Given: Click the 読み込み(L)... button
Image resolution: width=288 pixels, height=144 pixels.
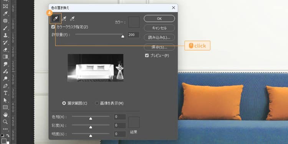Looking at the screenshot, I should (159, 37).
